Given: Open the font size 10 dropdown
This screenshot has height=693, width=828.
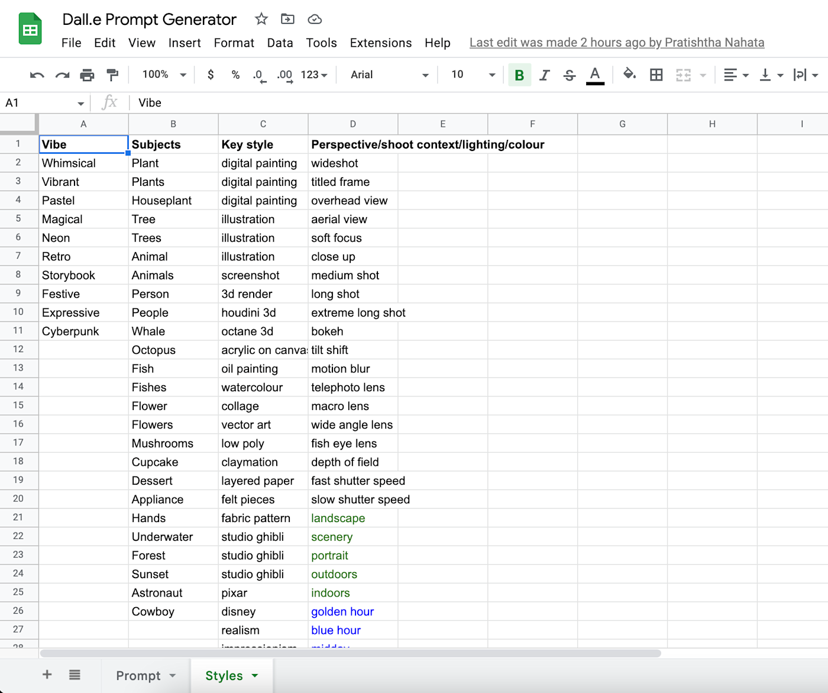Looking at the screenshot, I should pos(473,75).
